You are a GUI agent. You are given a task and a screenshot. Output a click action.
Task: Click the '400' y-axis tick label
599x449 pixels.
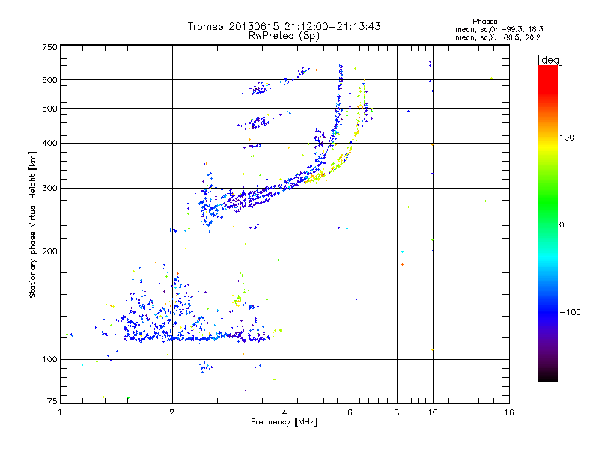(49, 144)
